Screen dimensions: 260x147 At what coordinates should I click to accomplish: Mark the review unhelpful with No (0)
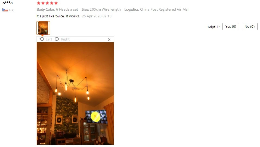pyautogui.click(x=250, y=27)
